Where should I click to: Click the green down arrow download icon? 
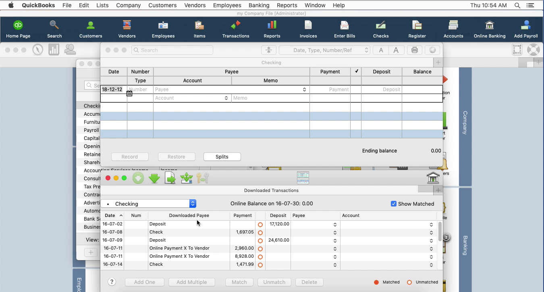coord(154,178)
